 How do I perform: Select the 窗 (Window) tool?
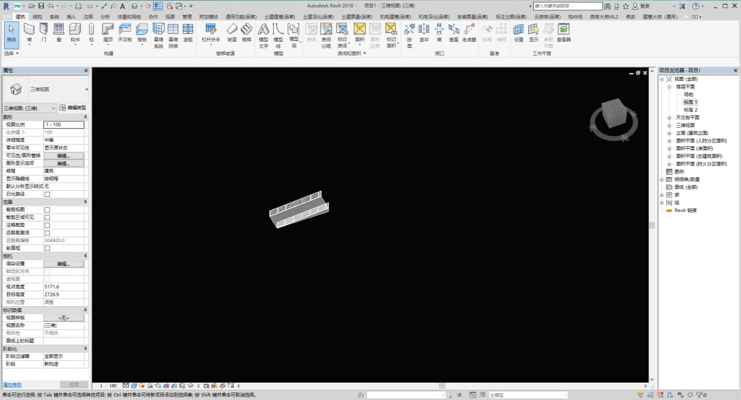point(58,33)
